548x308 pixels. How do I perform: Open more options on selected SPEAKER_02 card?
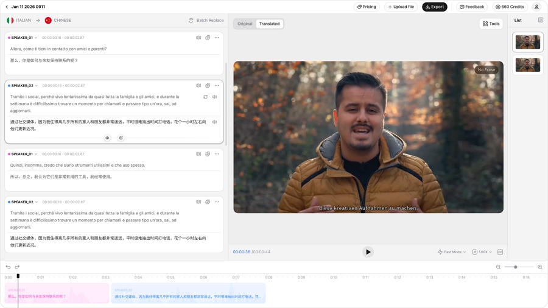pos(217,85)
